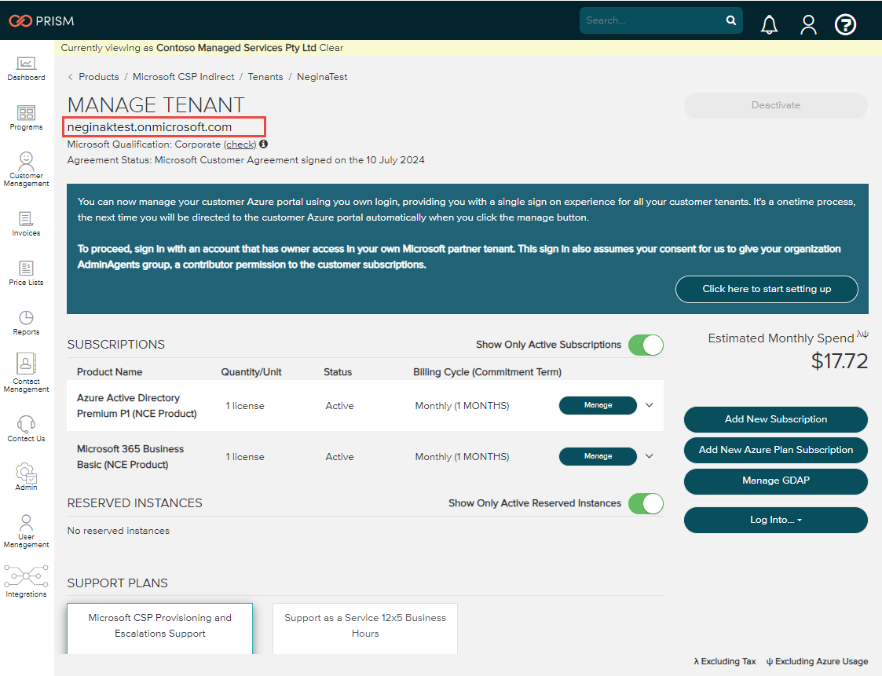Click the Microsoft 365 Business Basic product name

tap(130, 457)
